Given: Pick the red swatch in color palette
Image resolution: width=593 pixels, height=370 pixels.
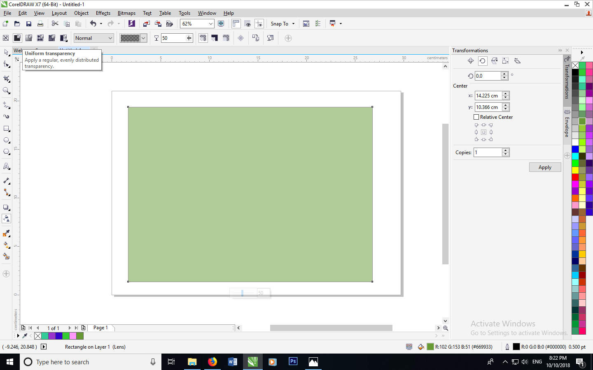Looking at the screenshot, I should tap(575, 177).
